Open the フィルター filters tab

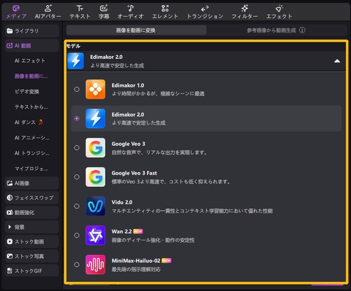click(x=244, y=12)
